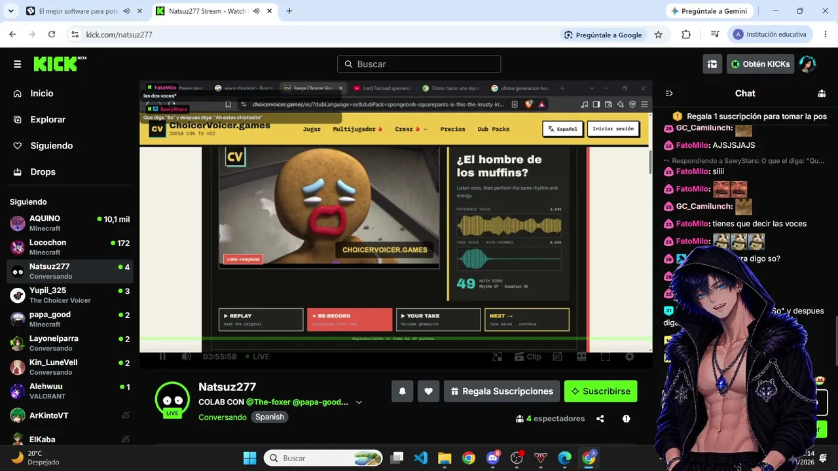Open Alehwuu channel in Siguiendo list
This screenshot has height=471, width=838.
click(x=69, y=391)
